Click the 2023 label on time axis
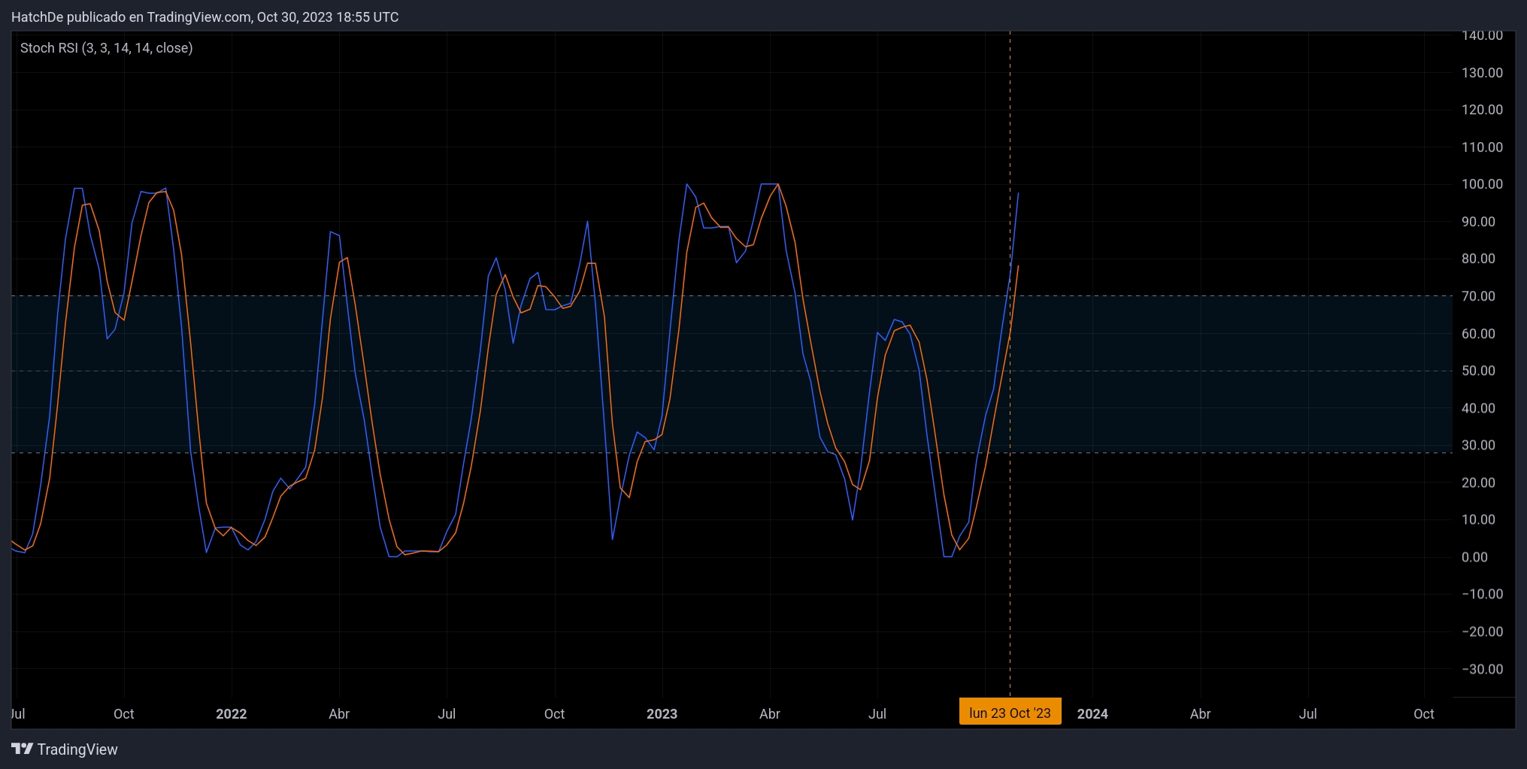The image size is (1527, 769). point(662,713)
